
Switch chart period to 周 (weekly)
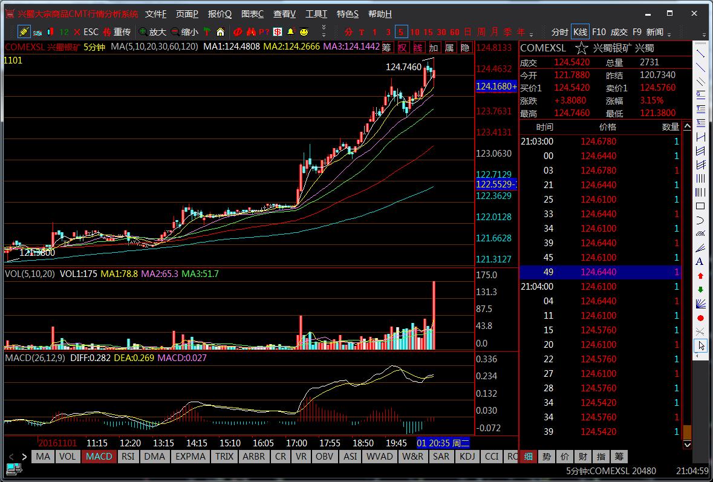(481, 32)
